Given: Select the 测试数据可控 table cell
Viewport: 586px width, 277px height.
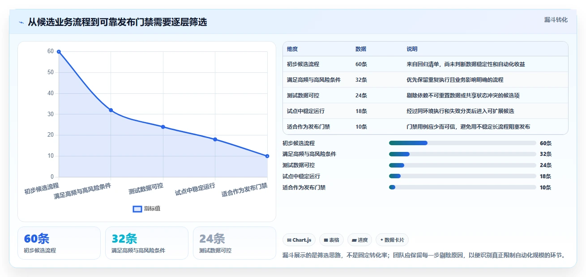Looking at the screenshot, I should pos(303,96).
